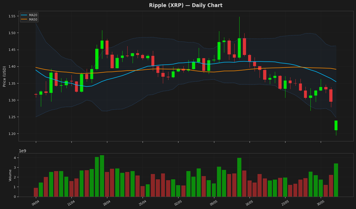This screenshot has height=209, width=356.
Task: Click the orange MA50 line sample in legend
Action: (x=24, y=19)
